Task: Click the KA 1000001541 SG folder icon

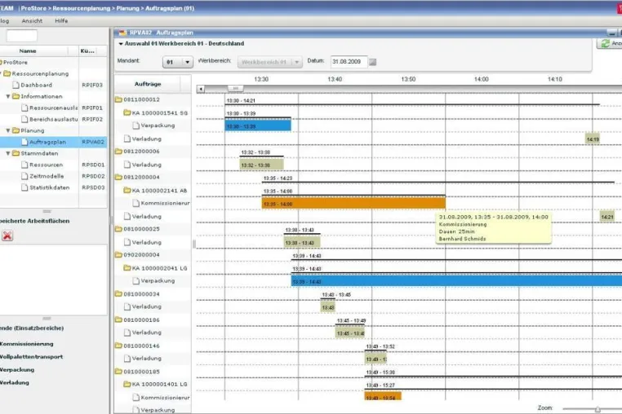Action: click(x=127, y=112)
